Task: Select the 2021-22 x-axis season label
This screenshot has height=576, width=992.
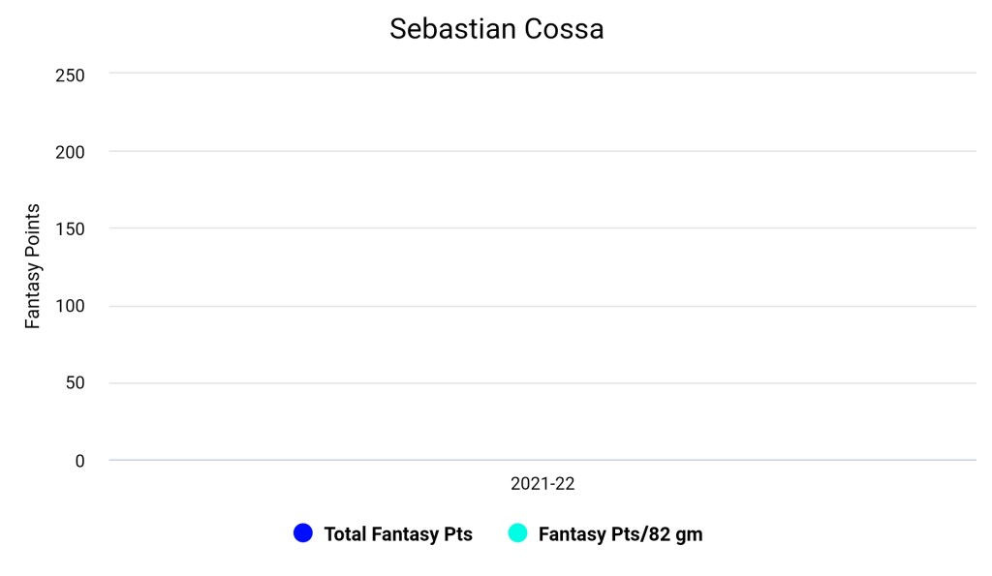Action: [542, 484]
